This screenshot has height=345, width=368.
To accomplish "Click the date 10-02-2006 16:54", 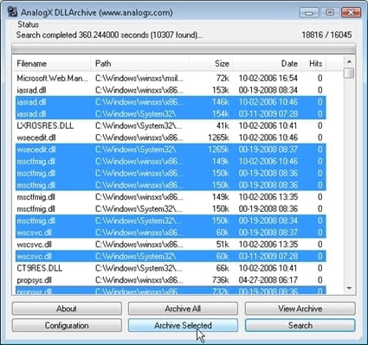I will pos(268,78).
